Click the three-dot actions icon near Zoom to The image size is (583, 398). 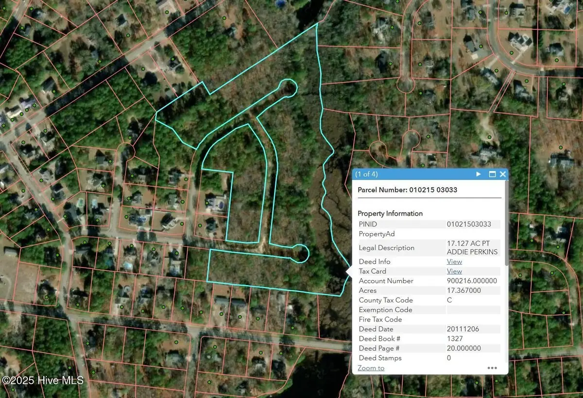pyautogui.click(x=492, y=368)
